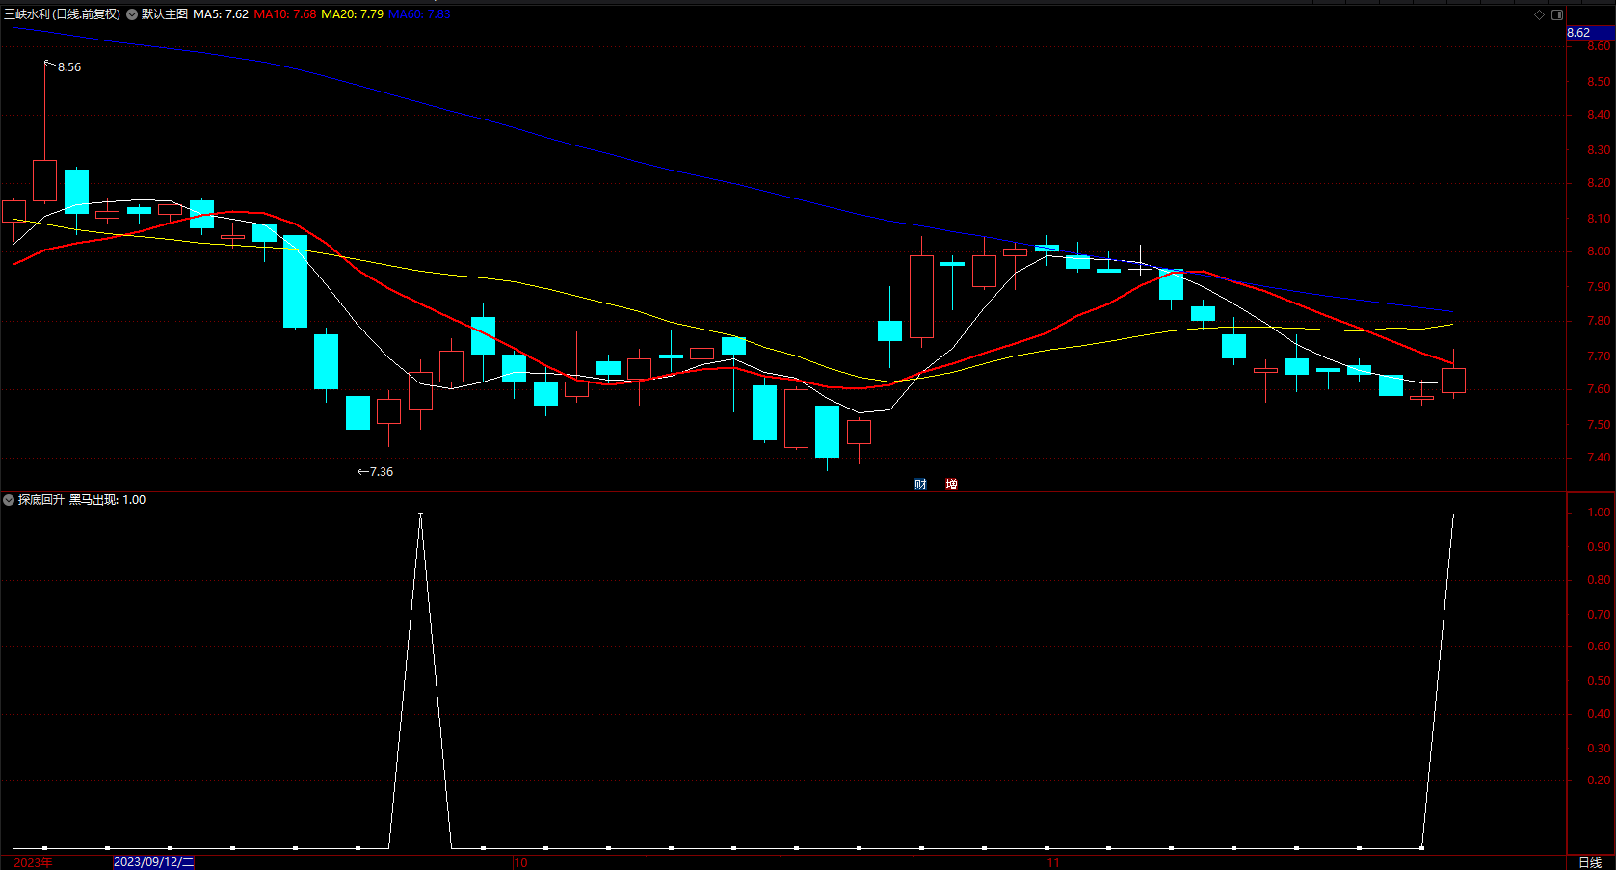The width and height of the screenshot is (1616, 870).
Task: Open the dropdown arrow before 默认主图
Action: (132, 14)
